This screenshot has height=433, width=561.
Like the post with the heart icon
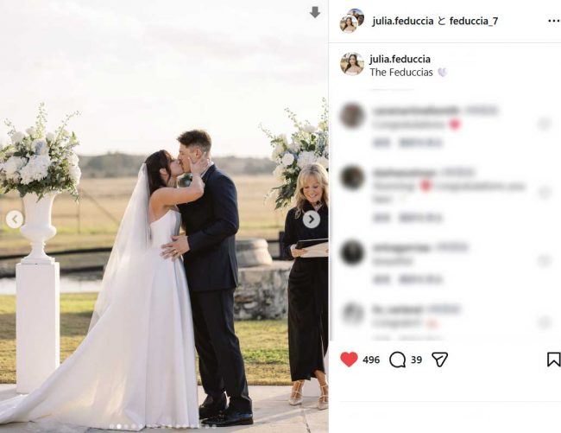[x=349, y=360]
